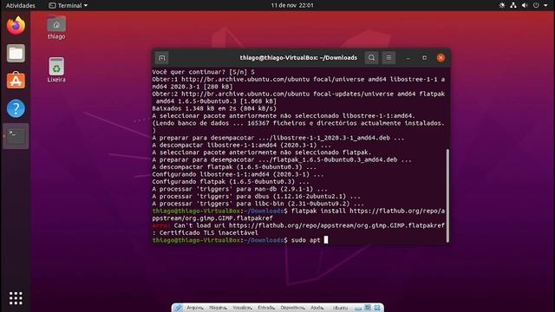Screen dimensions: 555x312
Task: Click the terminal search icon
Action: [x=371, y=58]
